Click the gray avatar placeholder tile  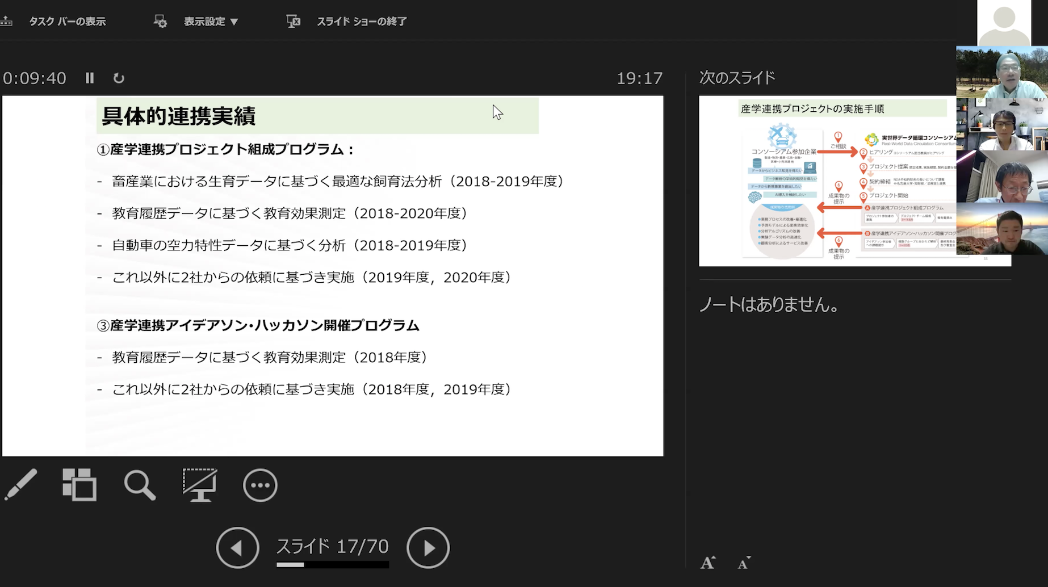point(1004,23)
